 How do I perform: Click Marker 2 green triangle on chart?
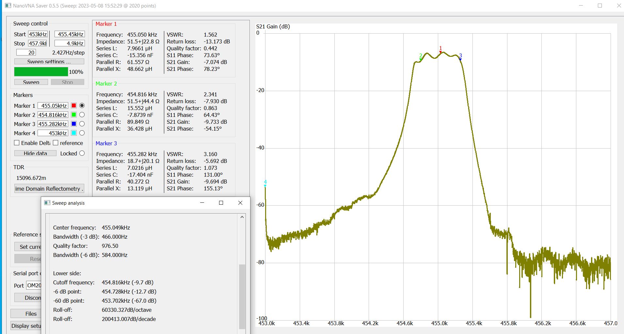tap(421, 59)
